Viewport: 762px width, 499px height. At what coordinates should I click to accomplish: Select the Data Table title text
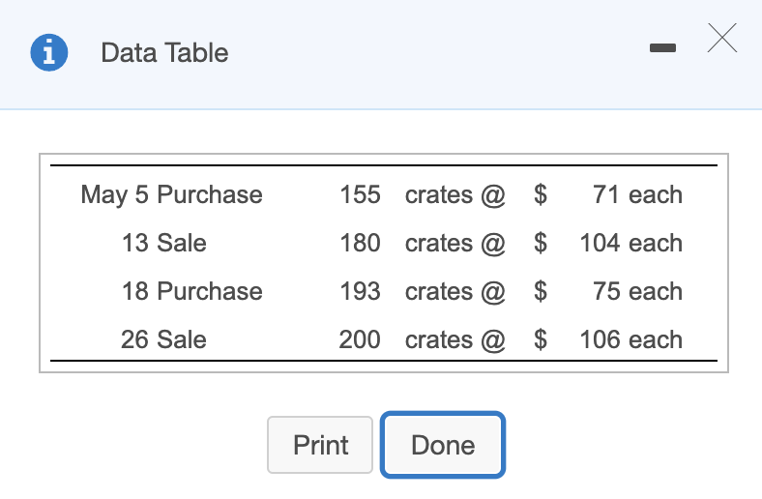coord(164,52)
